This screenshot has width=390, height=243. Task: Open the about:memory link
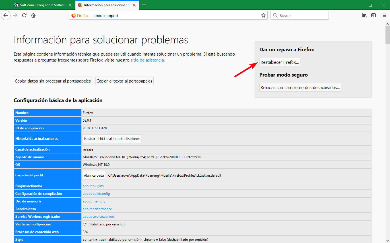click(94, 201)
